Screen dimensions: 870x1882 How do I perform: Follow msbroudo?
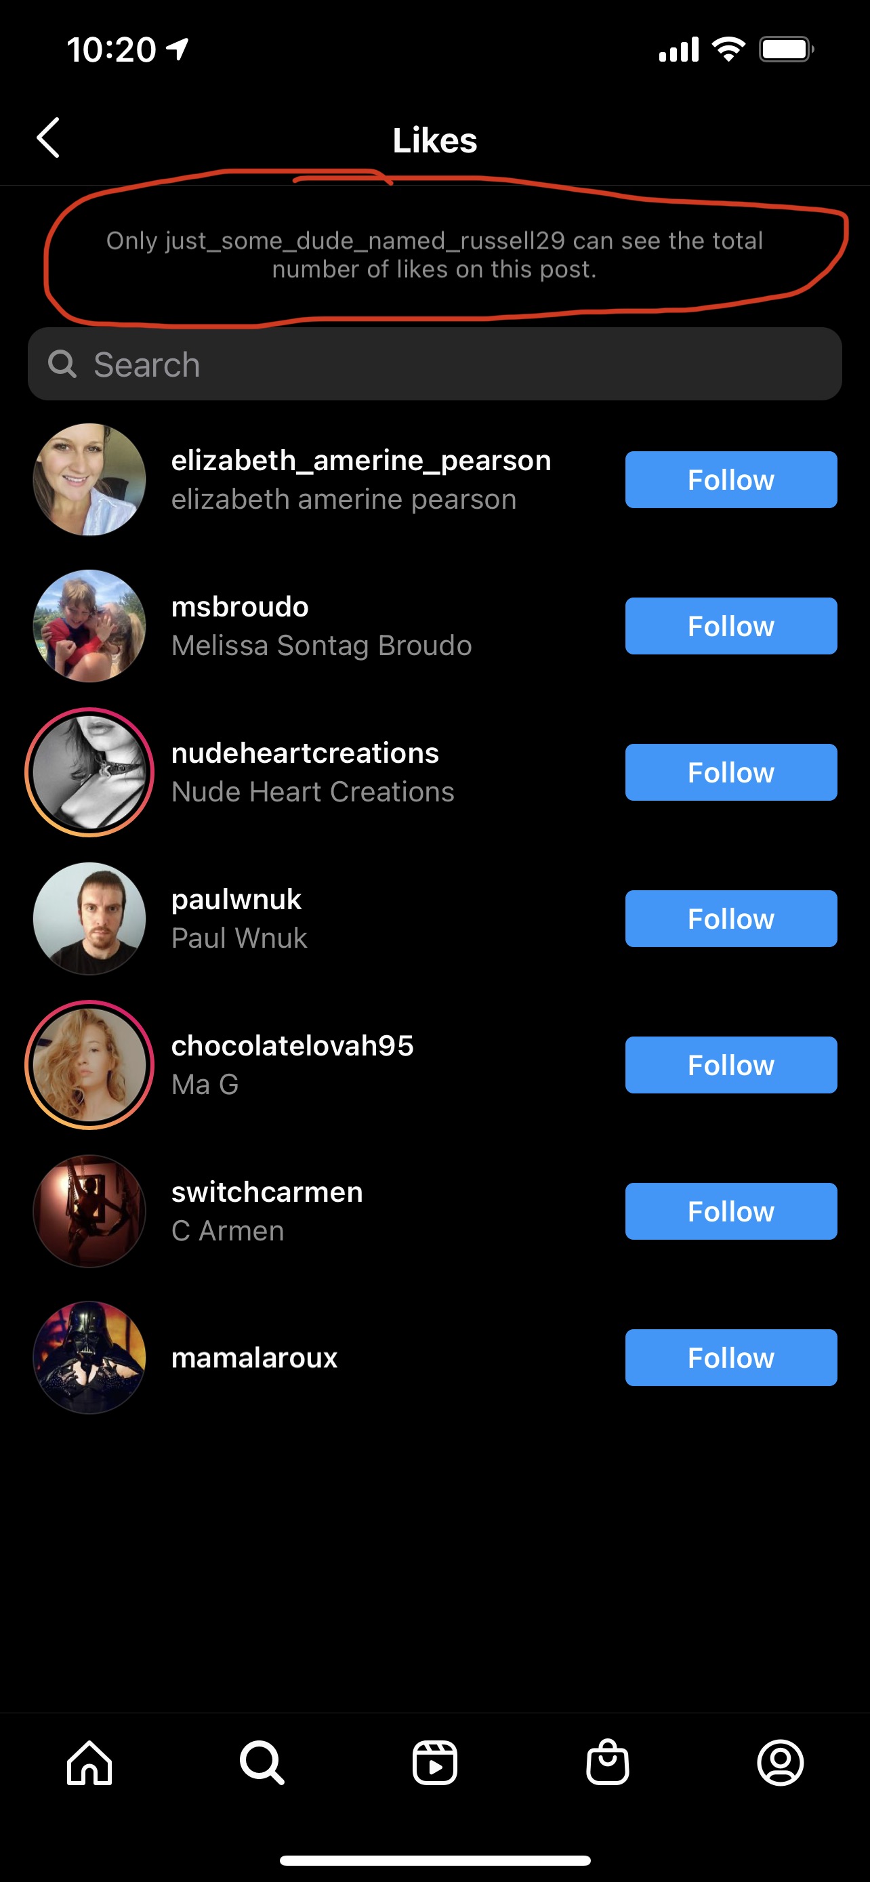point(730,626)
